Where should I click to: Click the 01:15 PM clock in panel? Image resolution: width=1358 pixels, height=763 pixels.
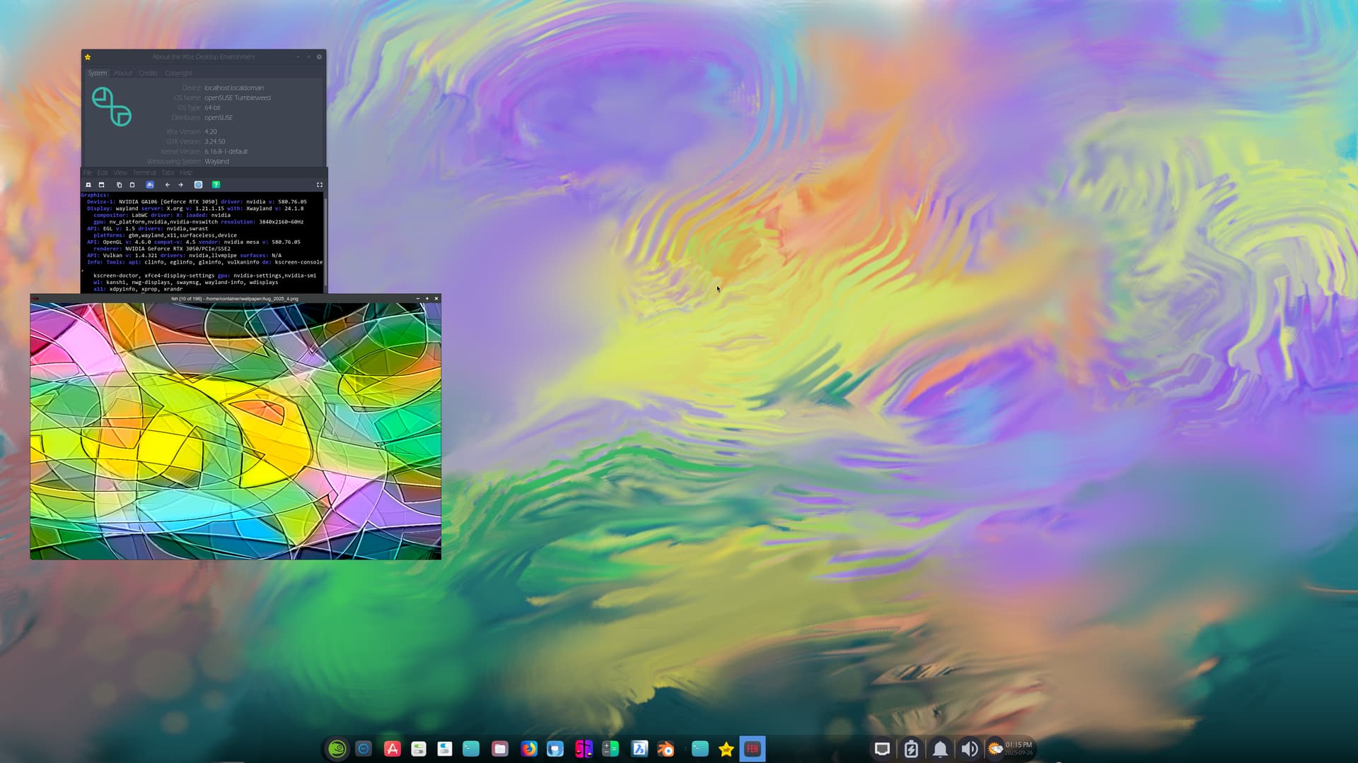(1018, 745)
